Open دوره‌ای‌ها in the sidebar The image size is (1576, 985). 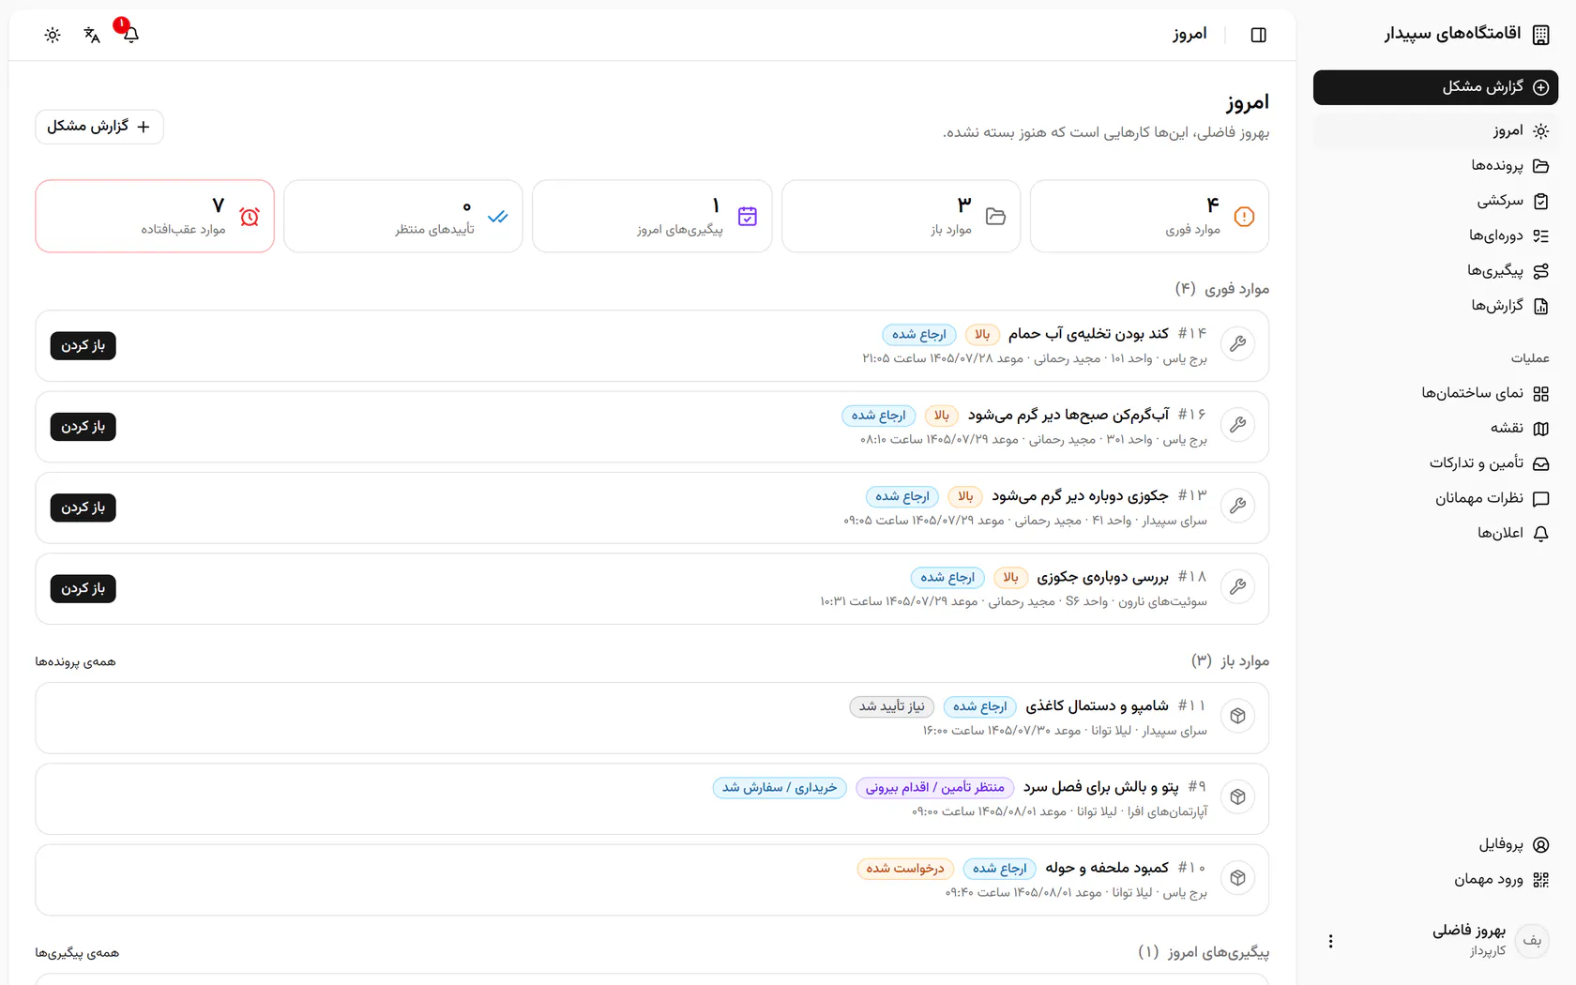click(x=1435, y=236)
